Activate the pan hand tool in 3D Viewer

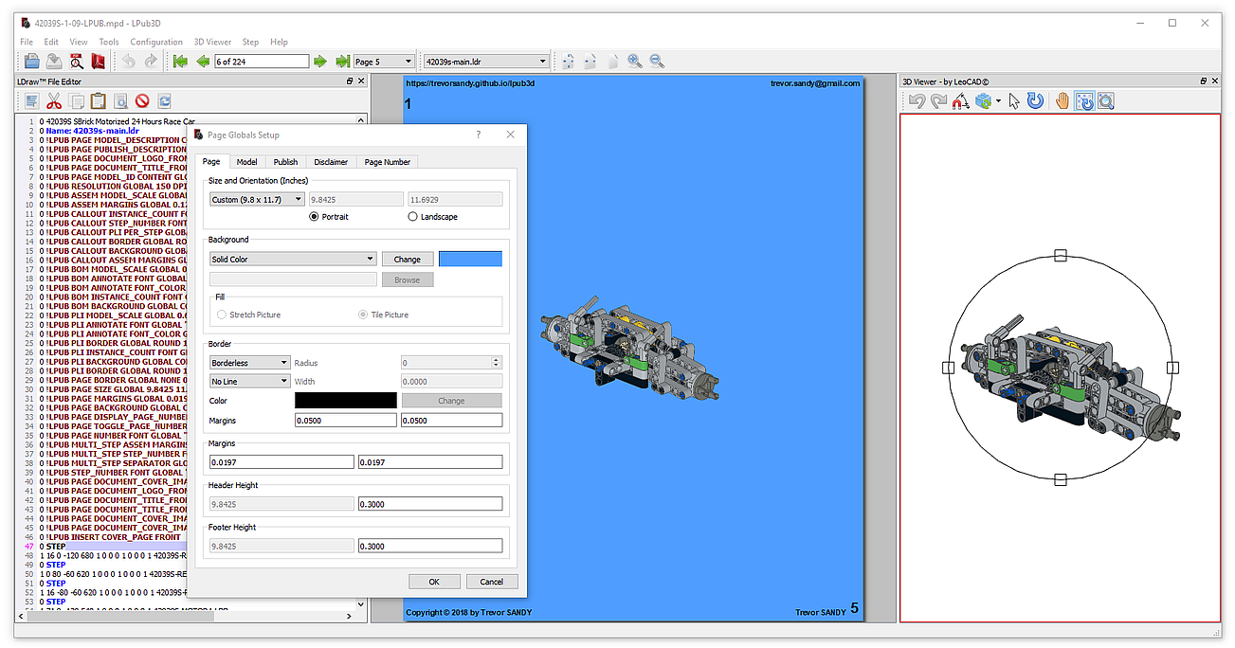(x=1062, y=100)
